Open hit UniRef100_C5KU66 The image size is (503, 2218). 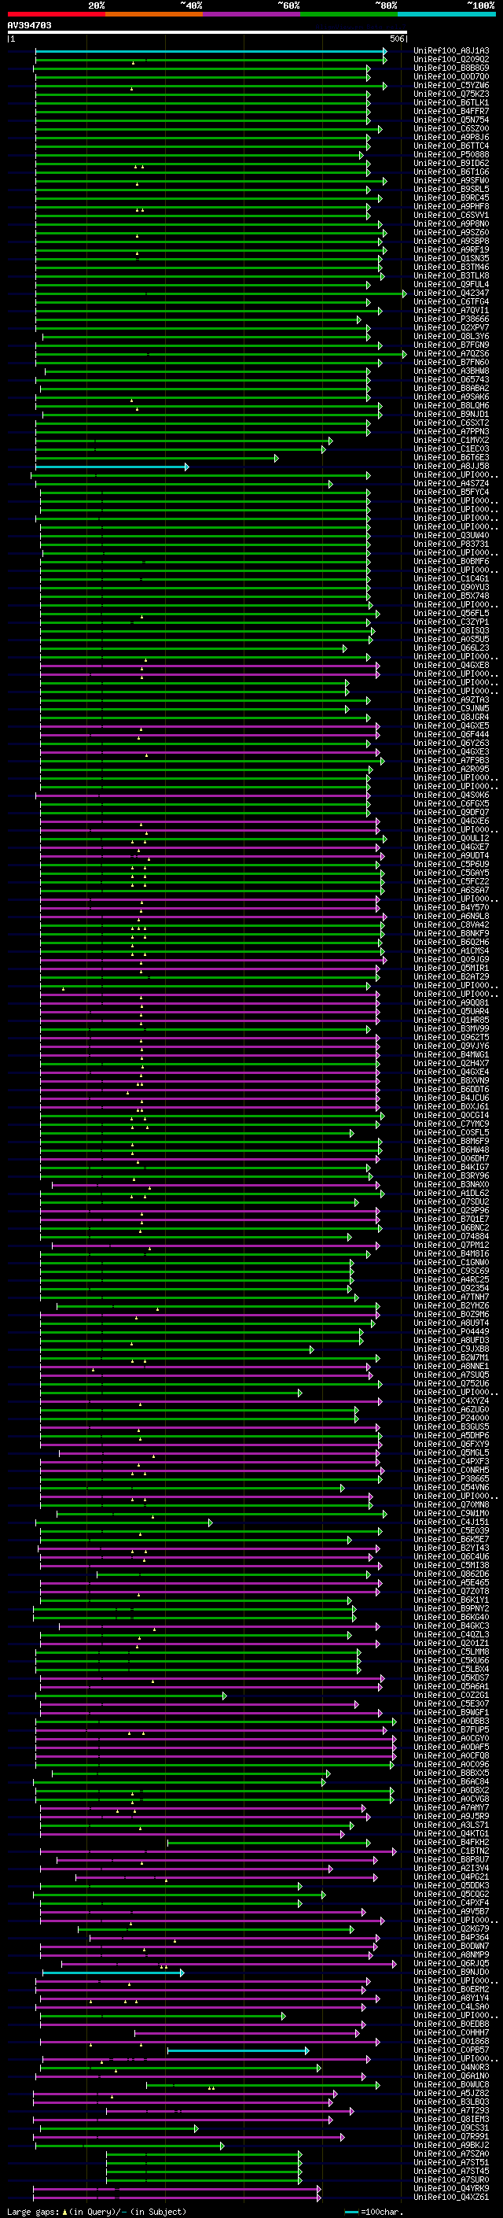coord(451,1660)
